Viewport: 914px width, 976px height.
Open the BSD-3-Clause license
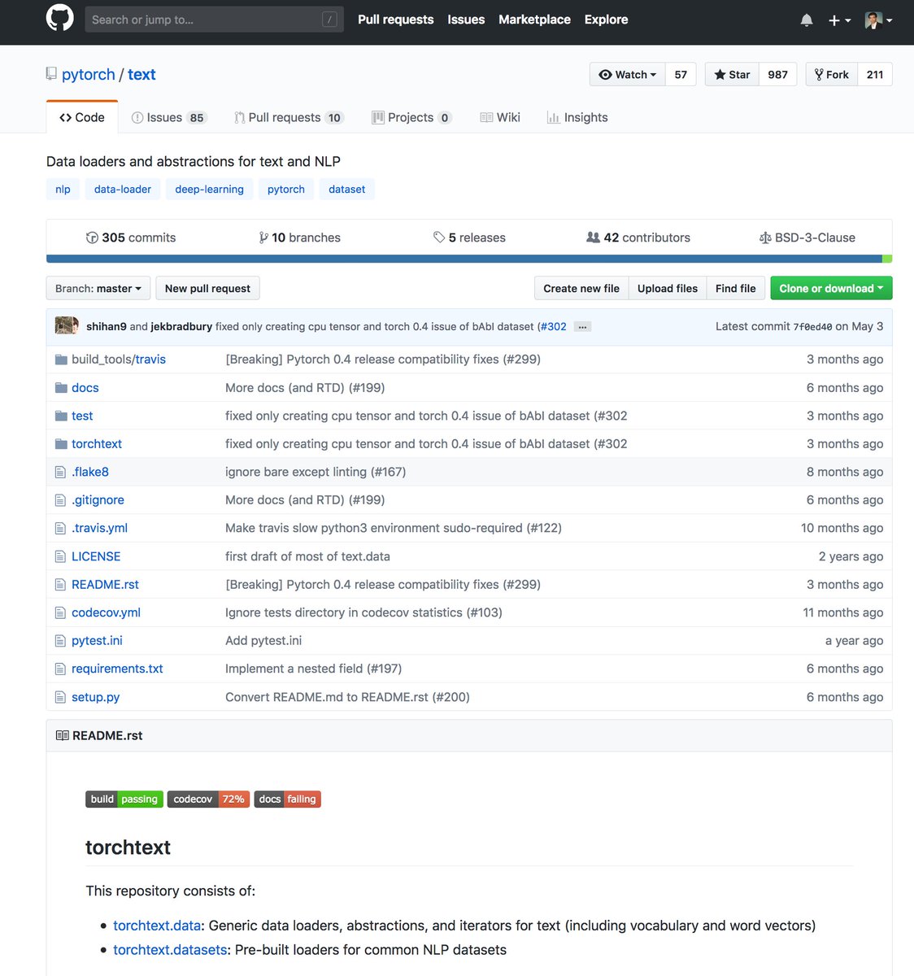(807, 237)
